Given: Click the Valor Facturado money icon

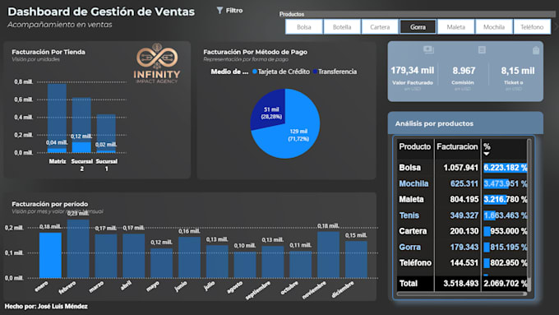Looking at the screenshot, I should tap(428, 49).
